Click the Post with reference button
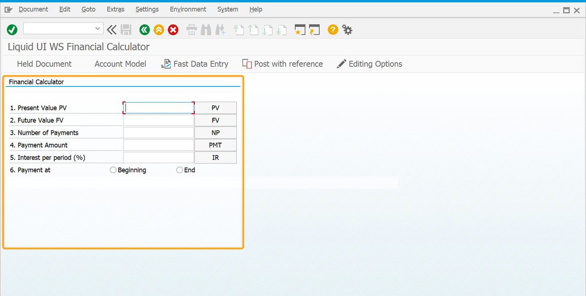Viewport: 586px width, 296px height. coord(282,64)
